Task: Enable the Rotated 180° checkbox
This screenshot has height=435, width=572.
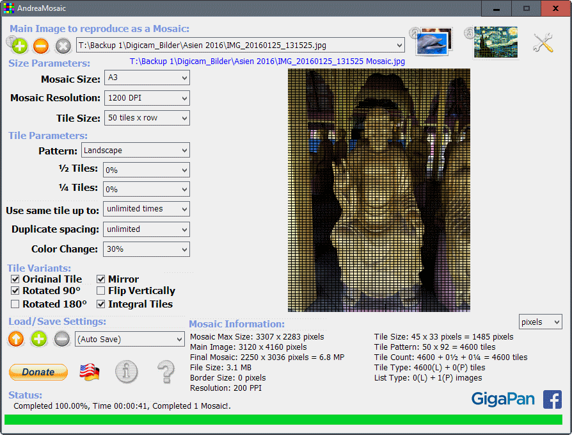Action: 15,304
